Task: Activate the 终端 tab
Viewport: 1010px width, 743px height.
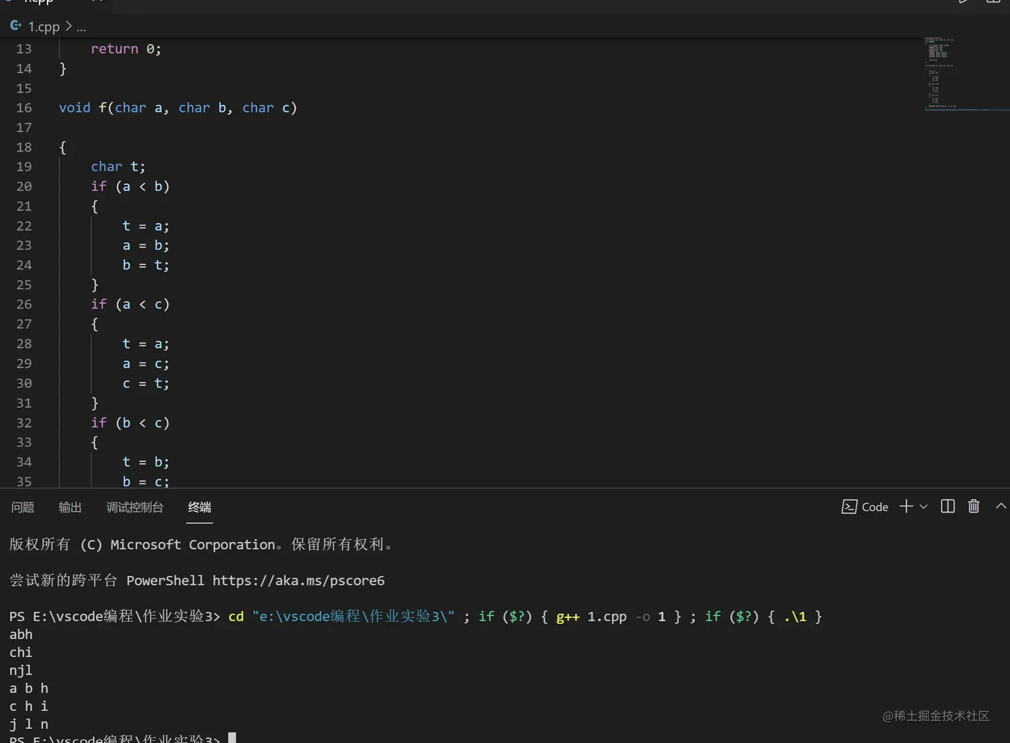Action: click(199, 507)
